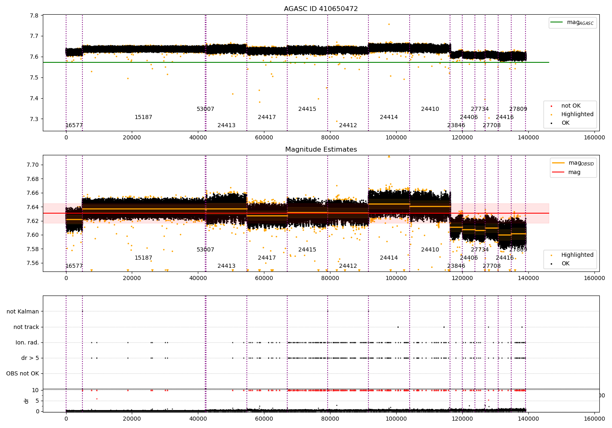Click OBSID label 24410 in the top plot
This screenshot has width=612, height=428.
[430, 109]
